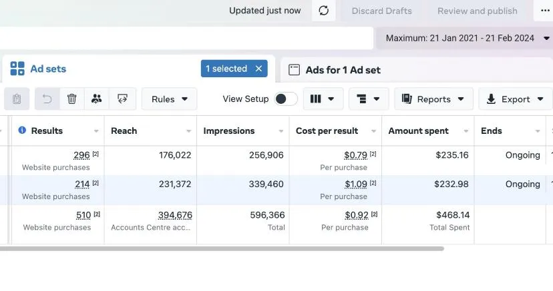
Task: Open the breakdown dropdown
Action: point(369,99)
